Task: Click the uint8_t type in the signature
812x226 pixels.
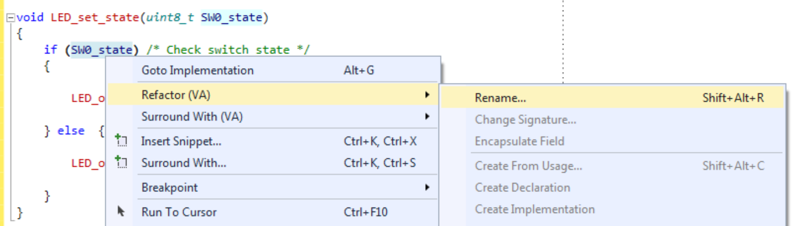Action: coord(170,17)
